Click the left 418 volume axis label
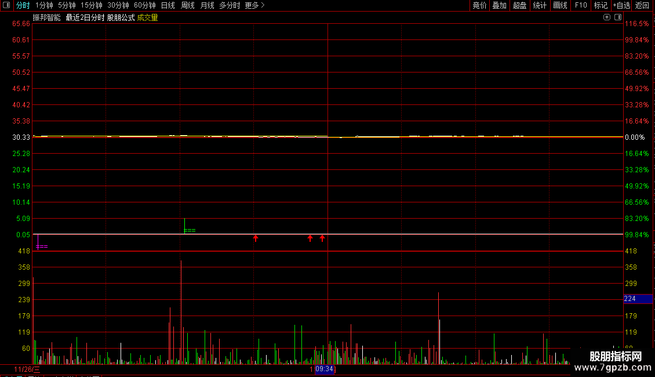The width and height of the screenshot is (655, 377). pos(24,251)
